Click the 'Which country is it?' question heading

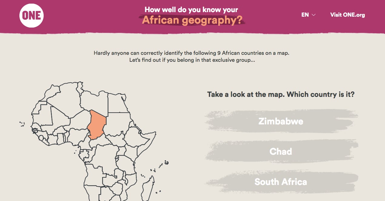[320, 94]
